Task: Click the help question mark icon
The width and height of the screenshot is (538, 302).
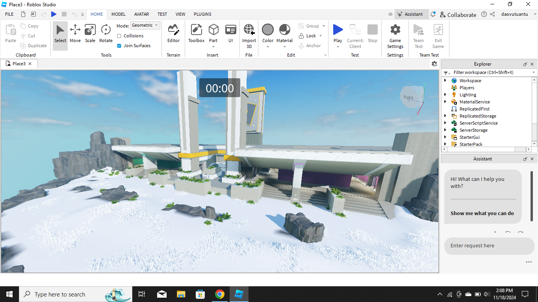Action: [484, 14]
